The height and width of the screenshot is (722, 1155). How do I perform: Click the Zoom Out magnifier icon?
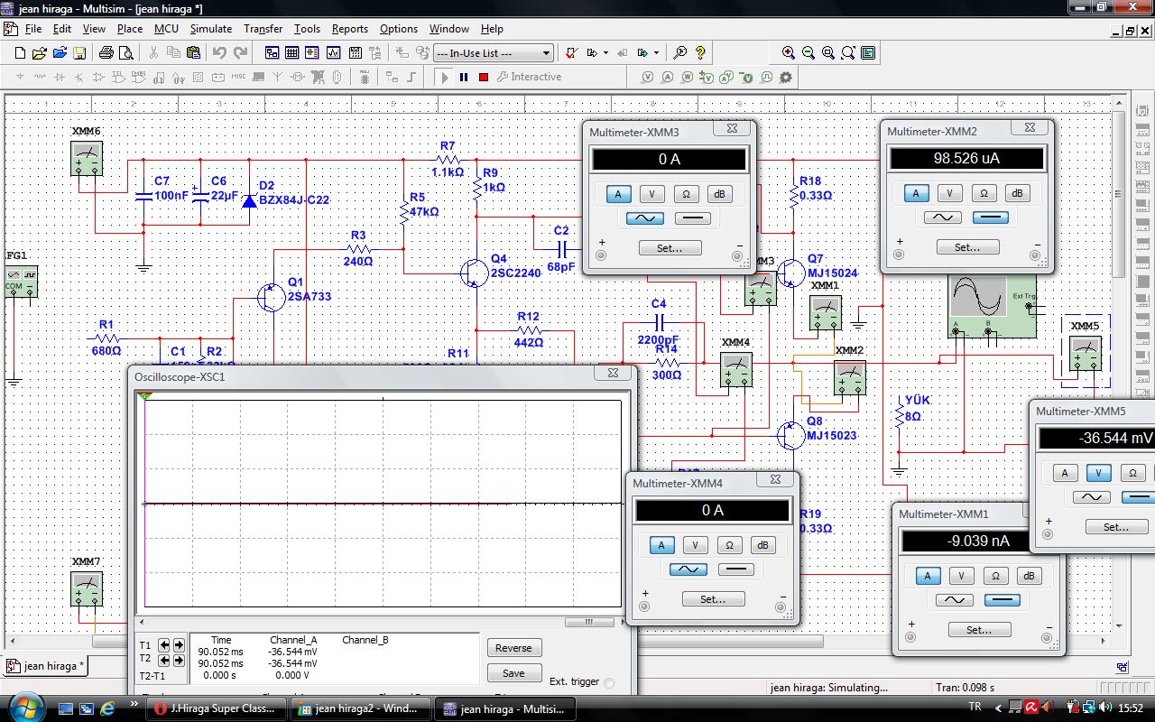808,53
